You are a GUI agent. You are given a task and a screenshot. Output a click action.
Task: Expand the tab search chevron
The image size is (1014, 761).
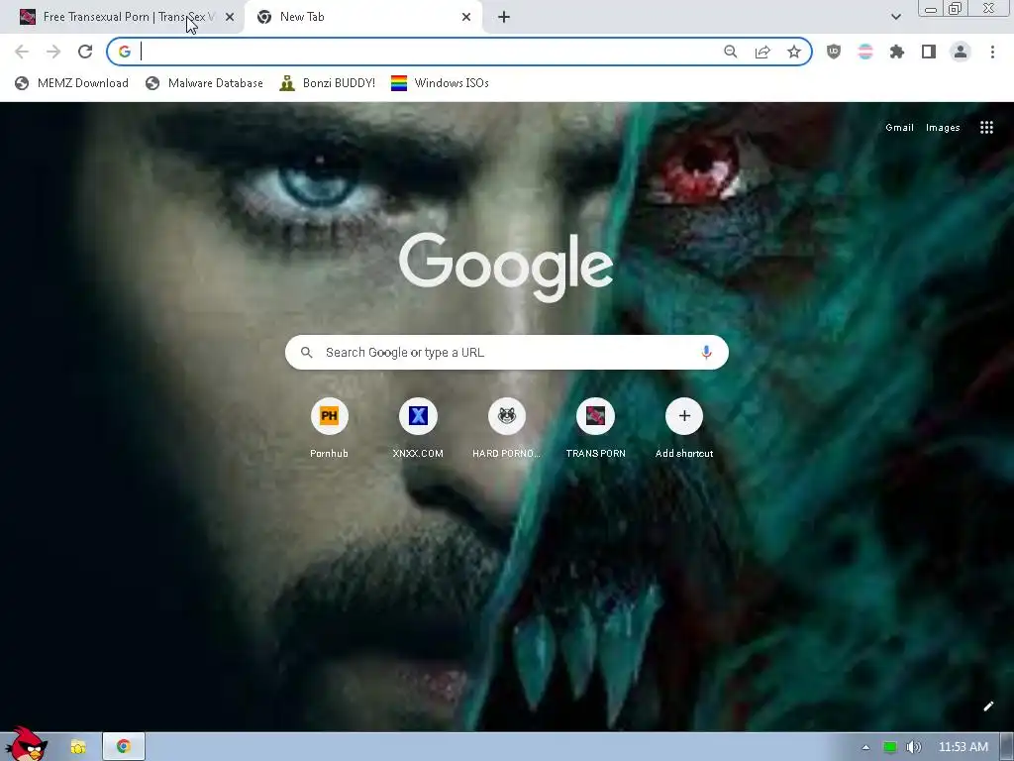pos(895,17)
